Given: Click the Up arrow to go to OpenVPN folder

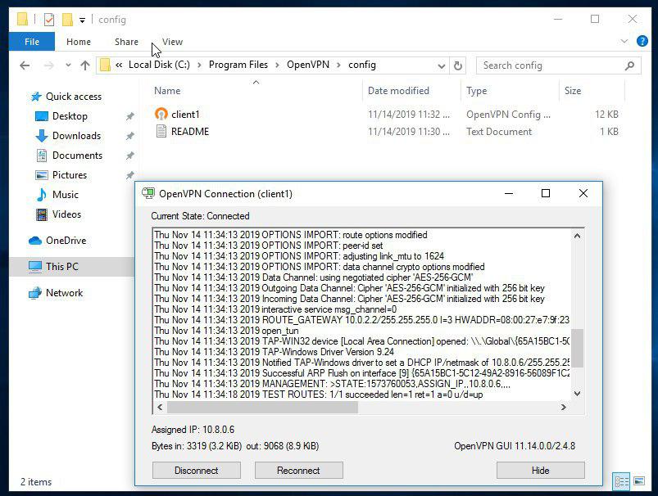Looking at the screenshot, I should click(x=84, y=65).
